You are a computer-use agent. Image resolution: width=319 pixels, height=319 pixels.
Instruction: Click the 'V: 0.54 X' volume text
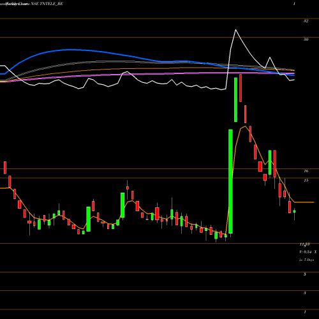[x=308, y=252]
